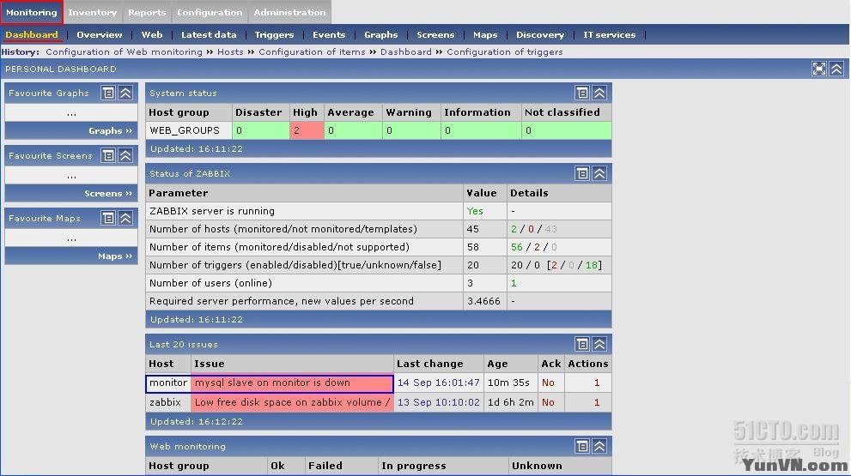Open the Reports main tab

click(x=147, y=13)
